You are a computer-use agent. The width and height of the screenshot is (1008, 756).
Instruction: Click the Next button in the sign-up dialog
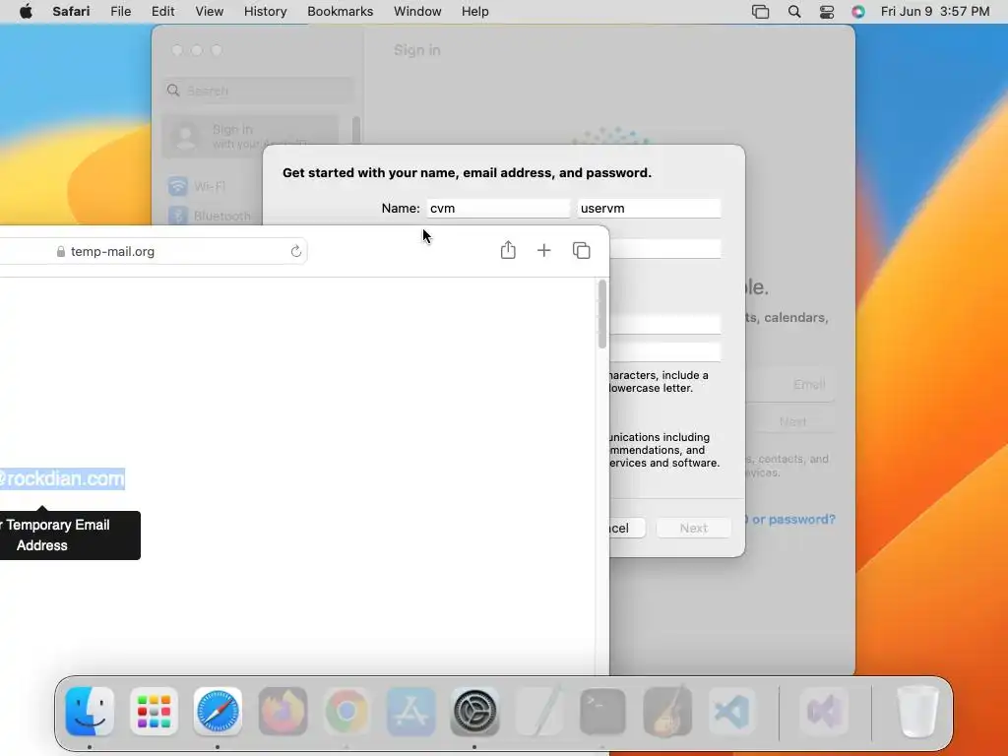pyautogui.click(x=693, y=528)
